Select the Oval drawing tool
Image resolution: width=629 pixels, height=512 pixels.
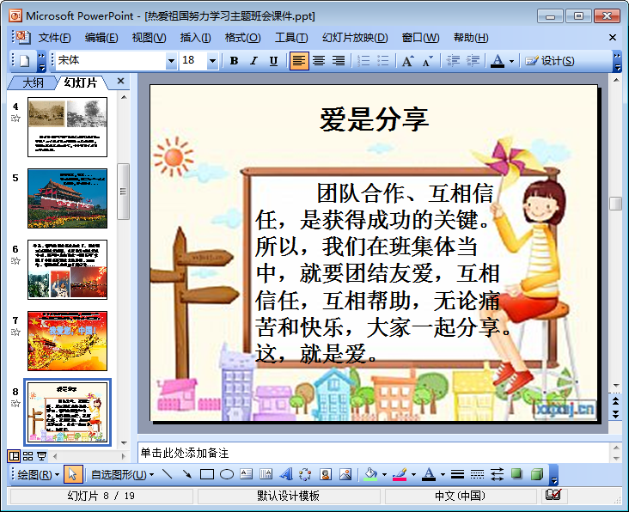pyautogui.click(x=227, y=475)
